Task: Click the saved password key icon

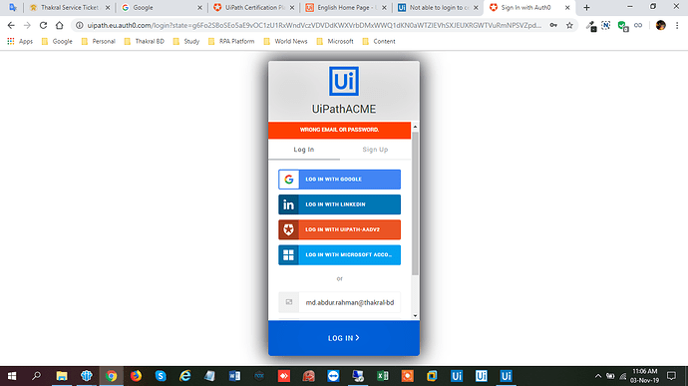Action: click(553, 26)
